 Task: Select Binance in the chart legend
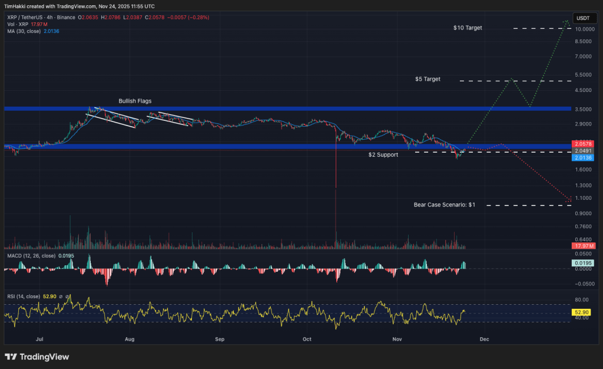[67, 18]
